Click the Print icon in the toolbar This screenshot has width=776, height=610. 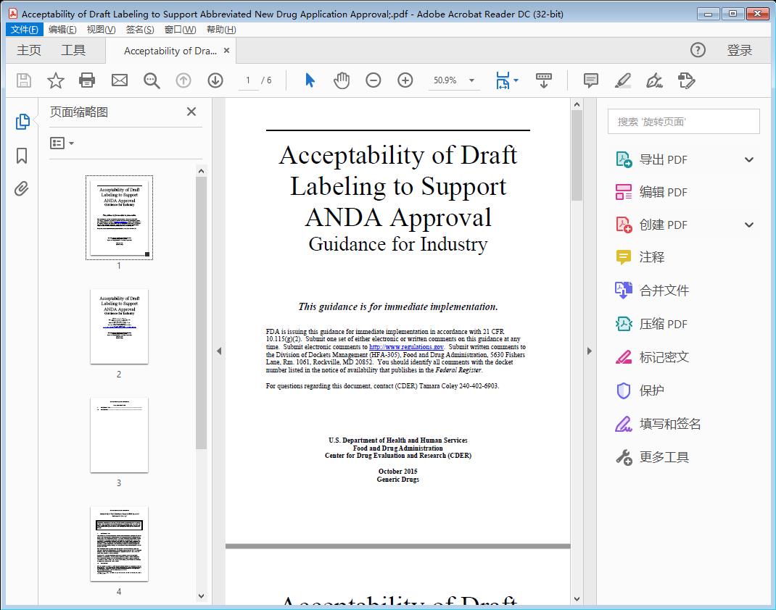click(x=87, y=80)
